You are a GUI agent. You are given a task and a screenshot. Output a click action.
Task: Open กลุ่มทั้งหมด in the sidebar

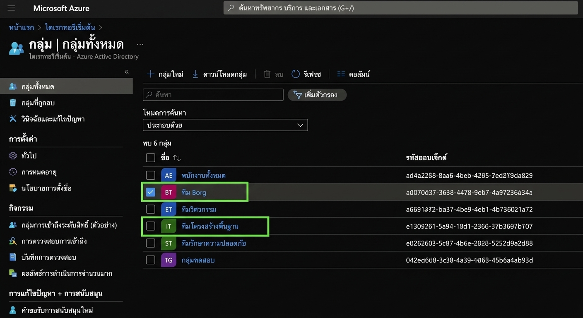pyautogui.click(x=66, y=87)
